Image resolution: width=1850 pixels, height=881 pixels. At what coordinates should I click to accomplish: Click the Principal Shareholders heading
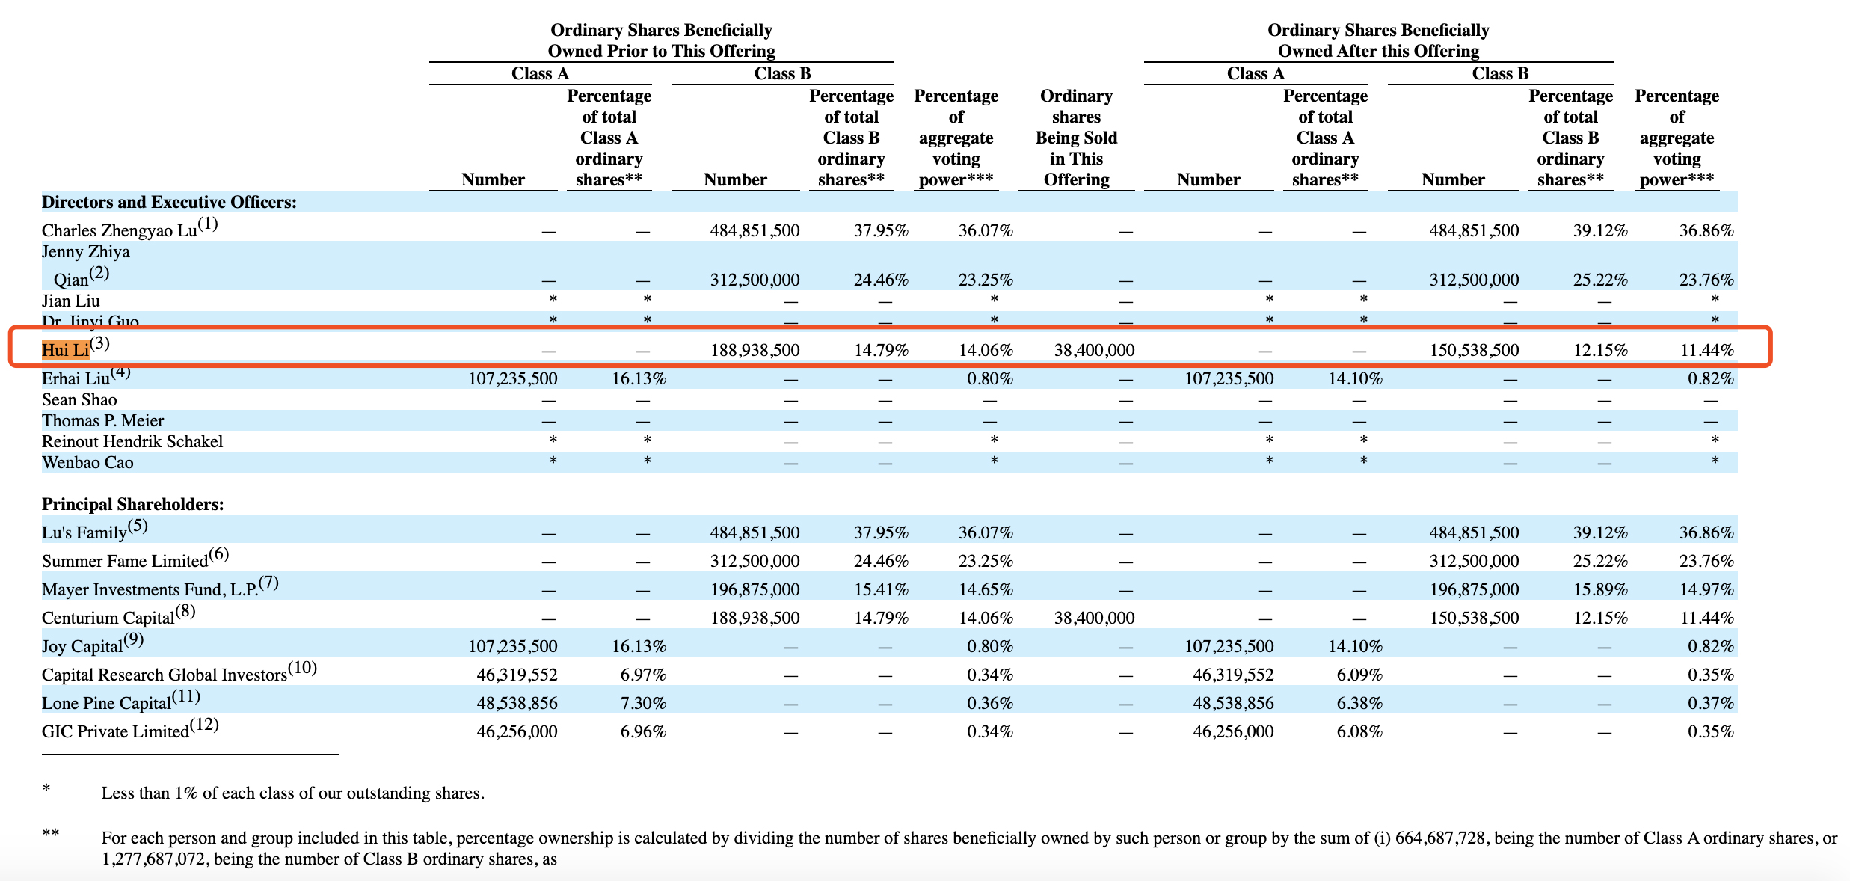click(x=133, y=504)
